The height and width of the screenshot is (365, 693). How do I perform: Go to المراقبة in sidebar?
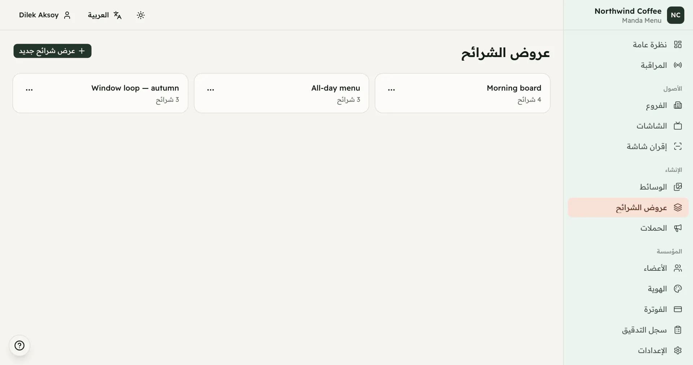pyautogui.click(x=628, y=65)
